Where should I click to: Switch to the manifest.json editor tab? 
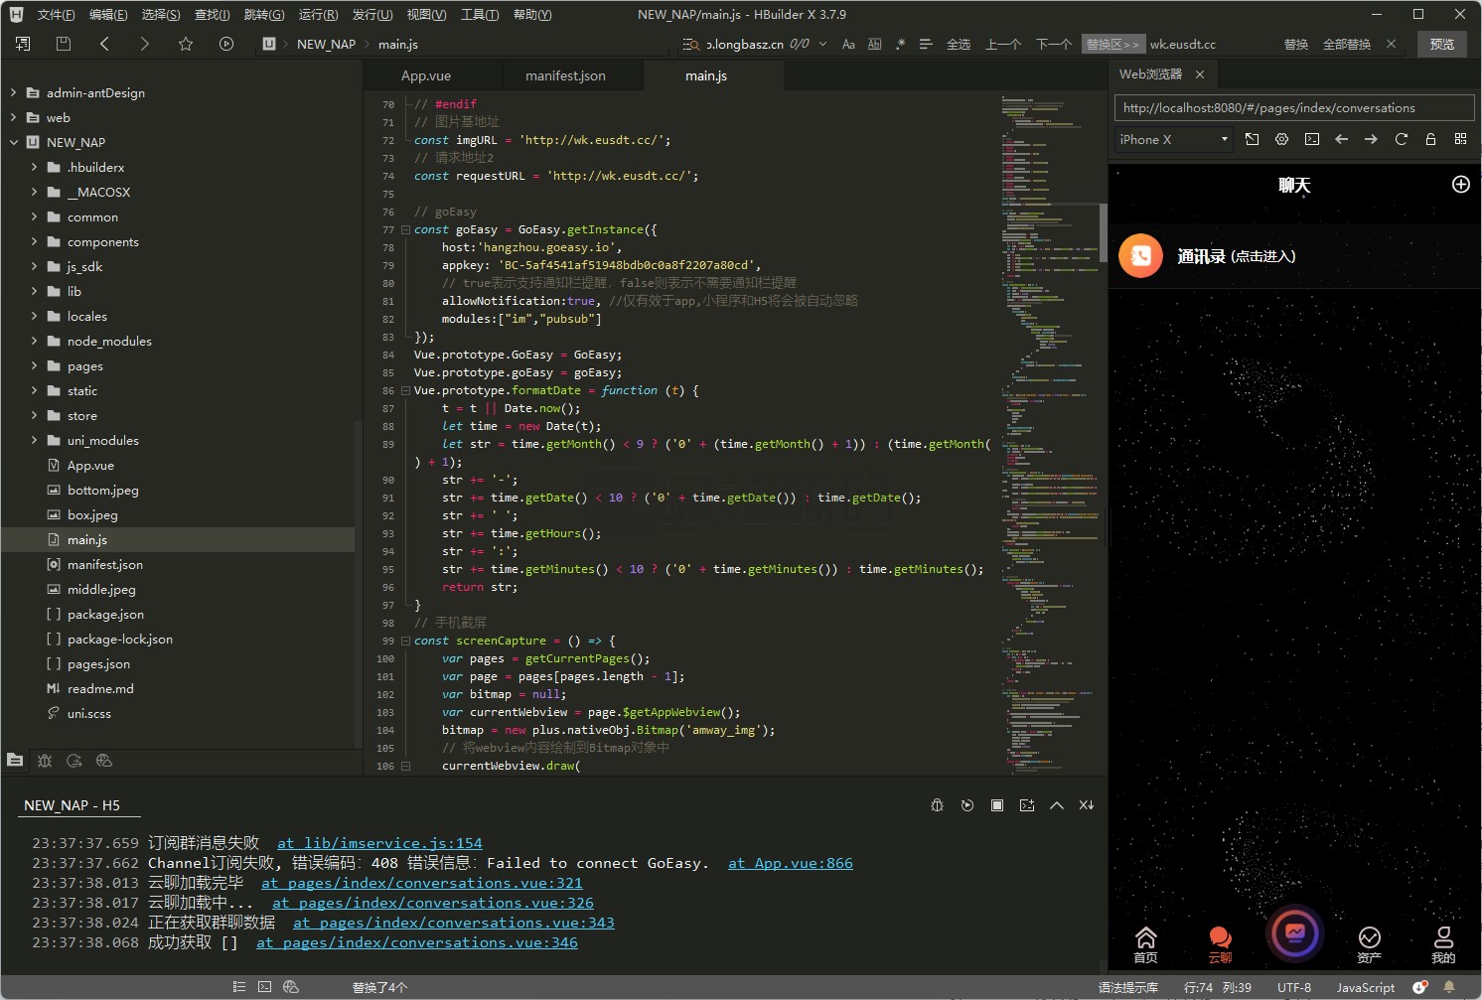click(565, 75)
